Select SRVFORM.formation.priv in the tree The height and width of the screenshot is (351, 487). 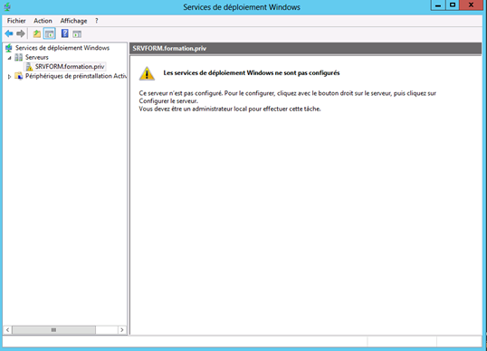pos(70,66)
